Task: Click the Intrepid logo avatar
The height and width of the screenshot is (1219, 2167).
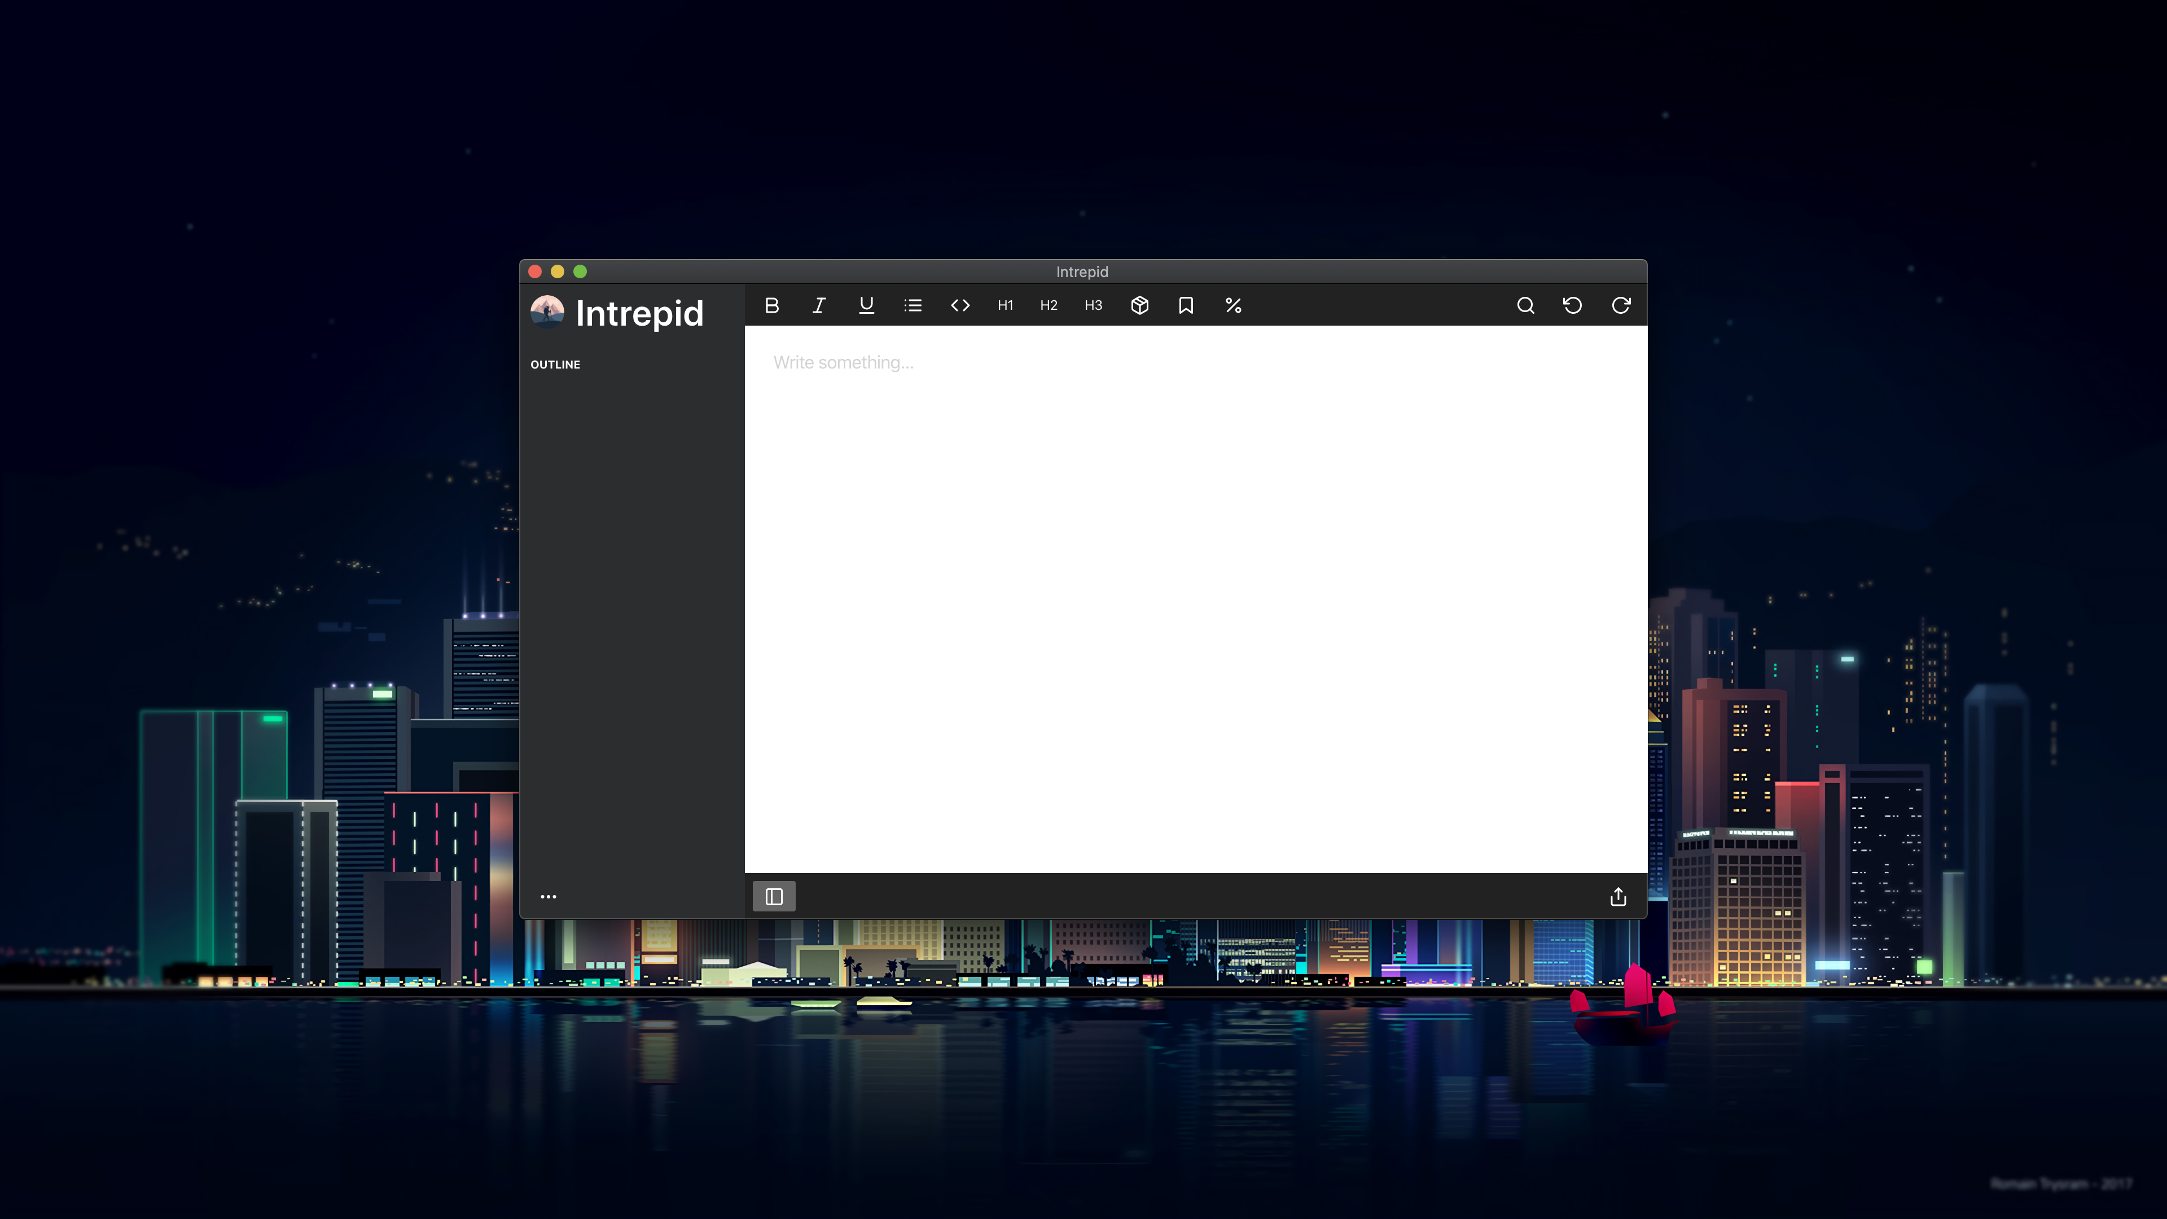Action: tap(547, 312)
